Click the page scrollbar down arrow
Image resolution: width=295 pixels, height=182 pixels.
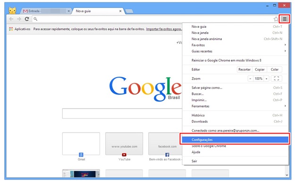[287, 175]
